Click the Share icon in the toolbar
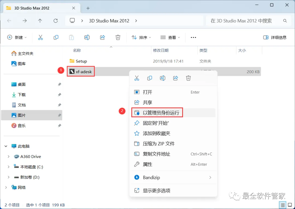295x209 pixels. point(102,37)
